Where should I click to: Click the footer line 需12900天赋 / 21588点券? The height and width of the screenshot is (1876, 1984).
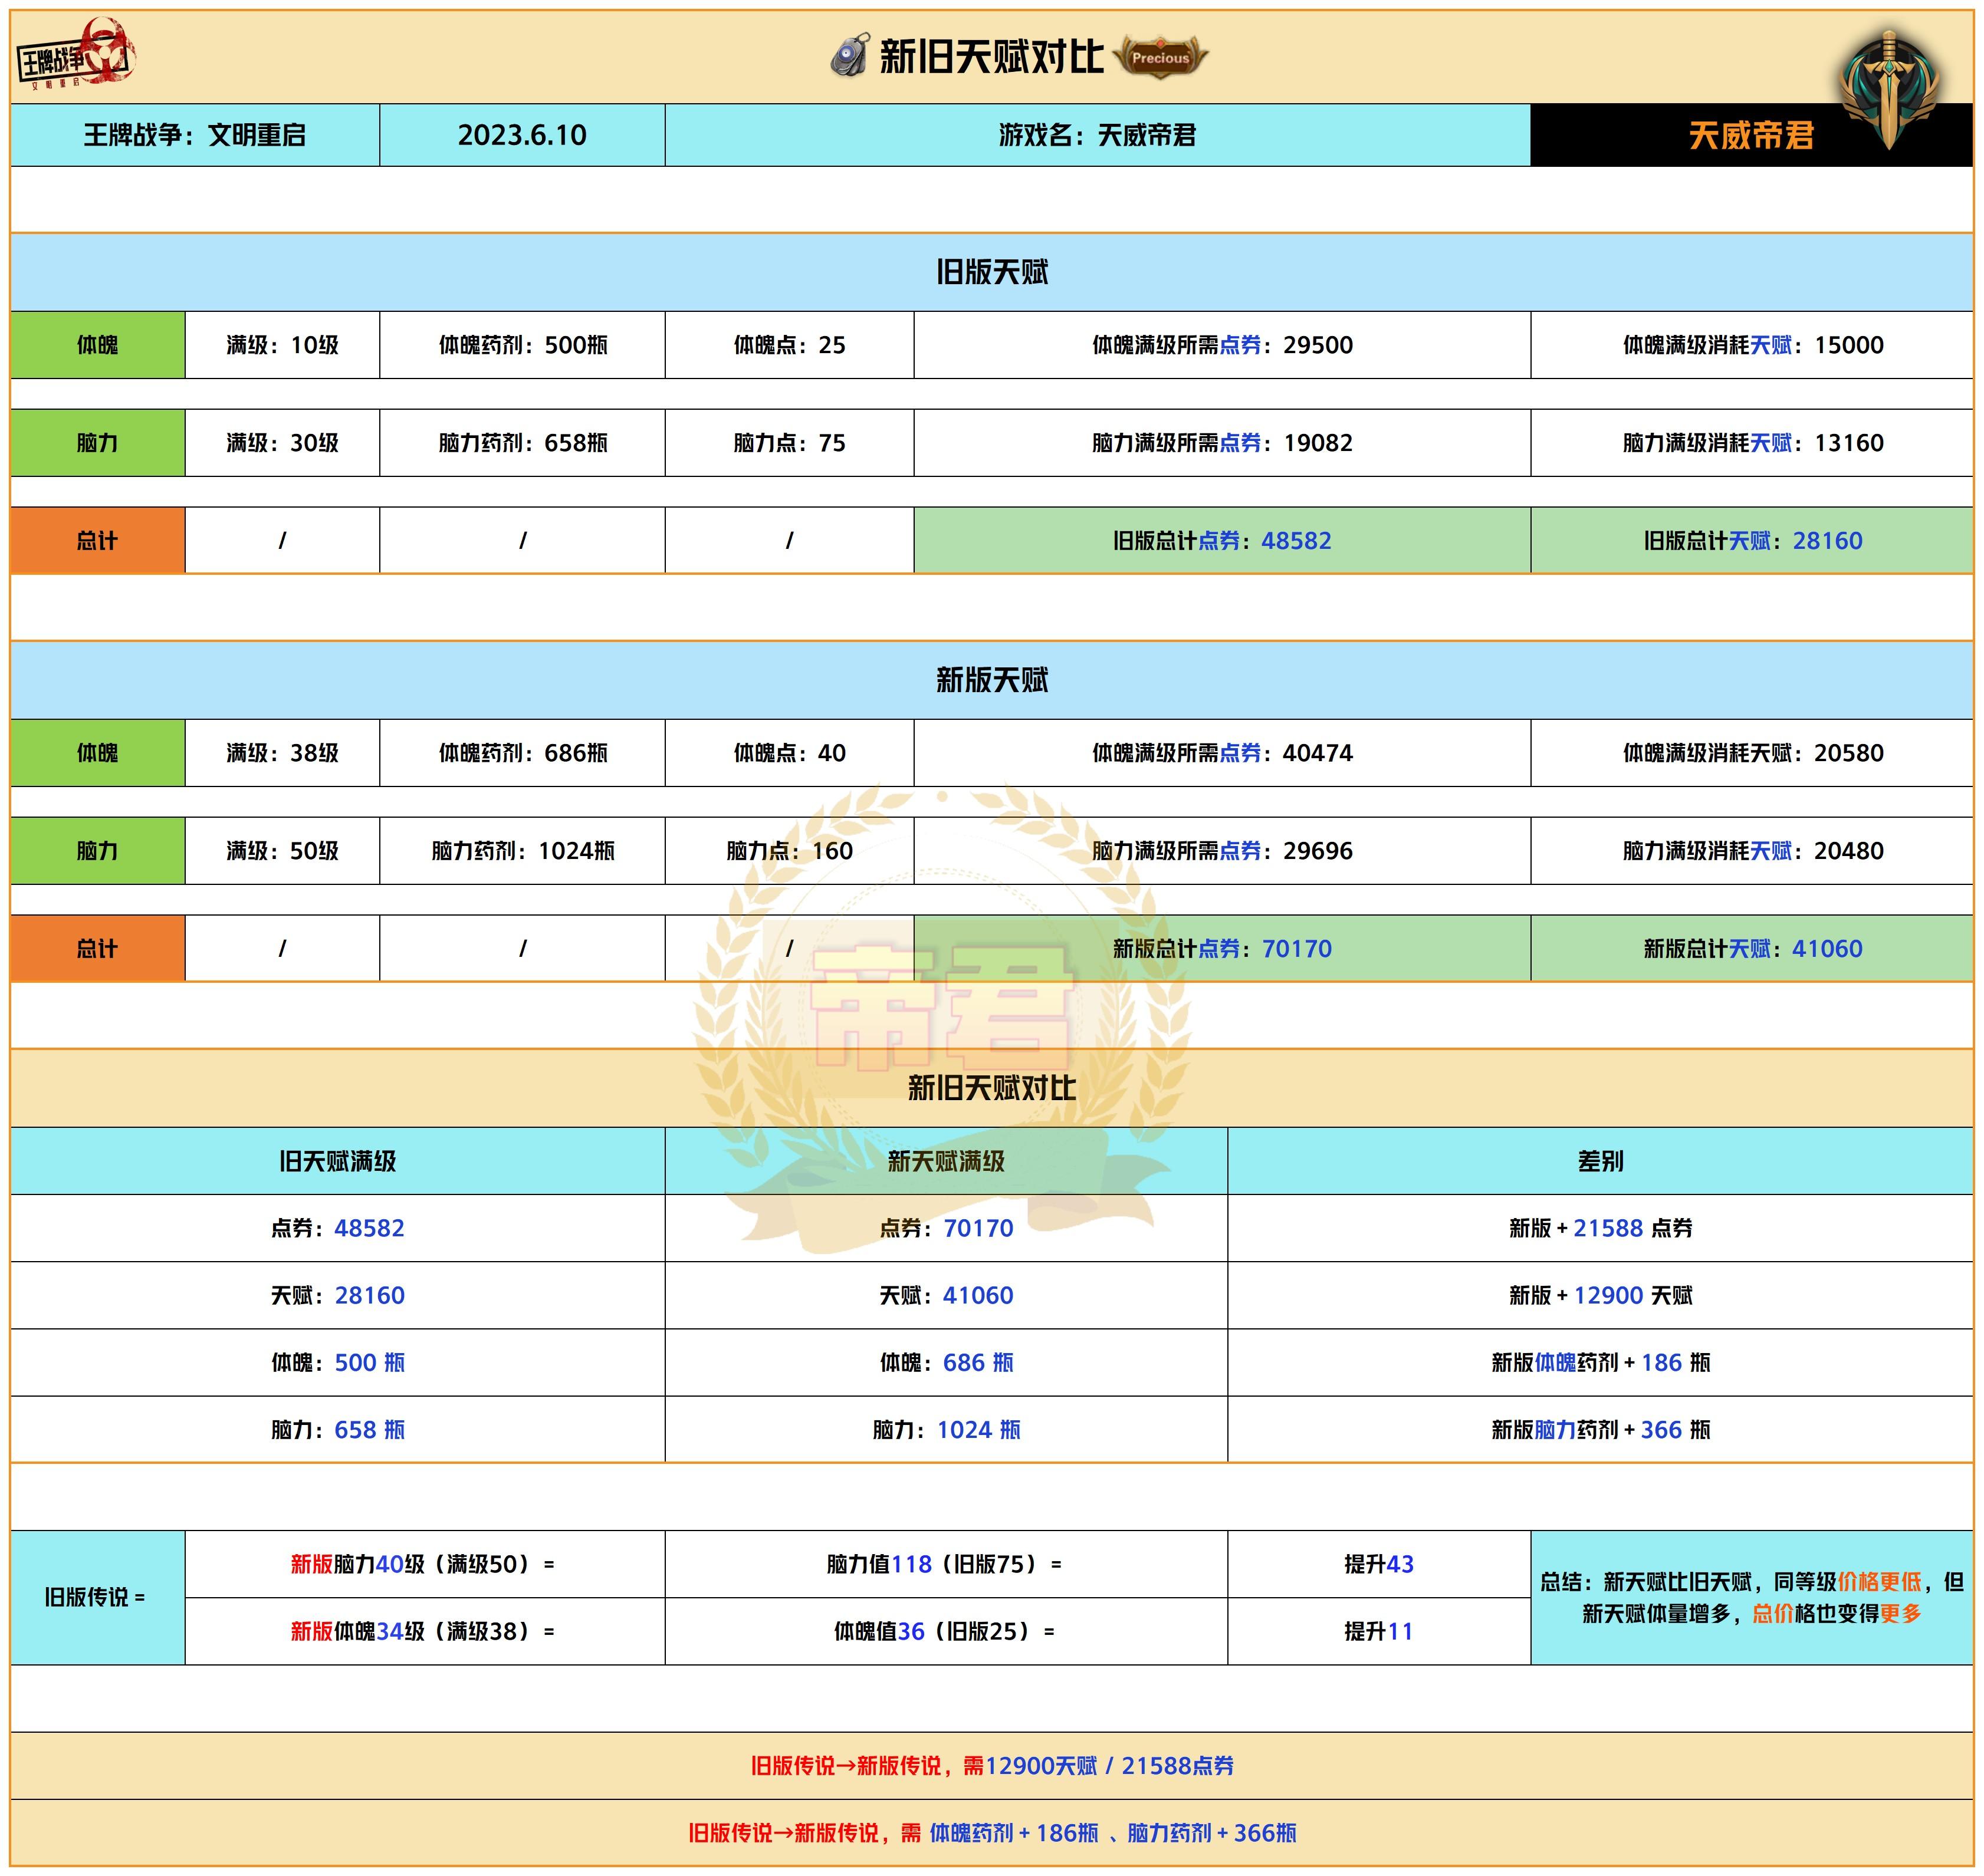991,1766
